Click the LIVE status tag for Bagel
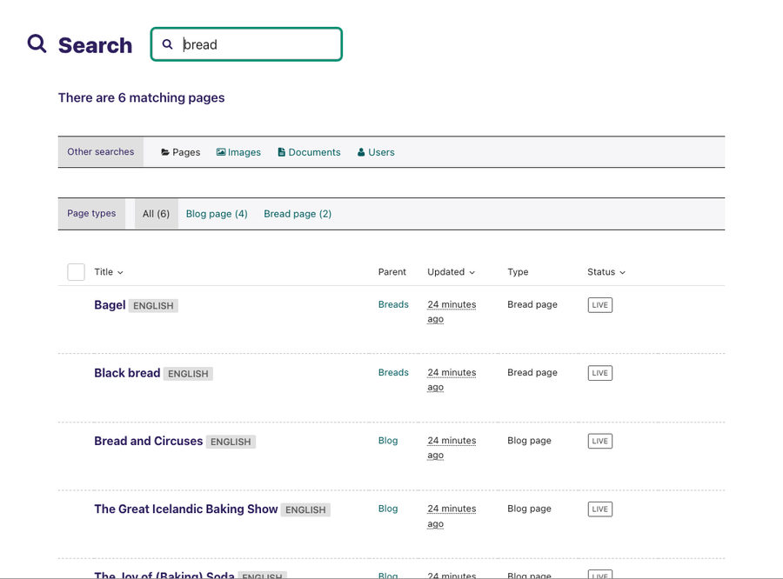This screenshot has width=783, height=579. (600, 305)
